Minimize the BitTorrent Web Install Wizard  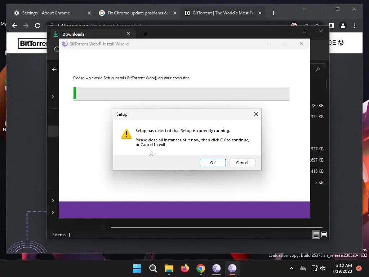(268, 44)
